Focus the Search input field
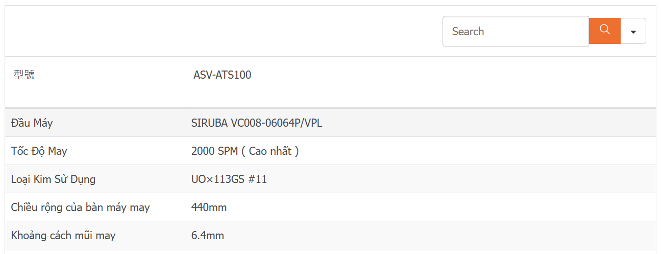Viewport: 663px width, 254px height. [515, 31]
